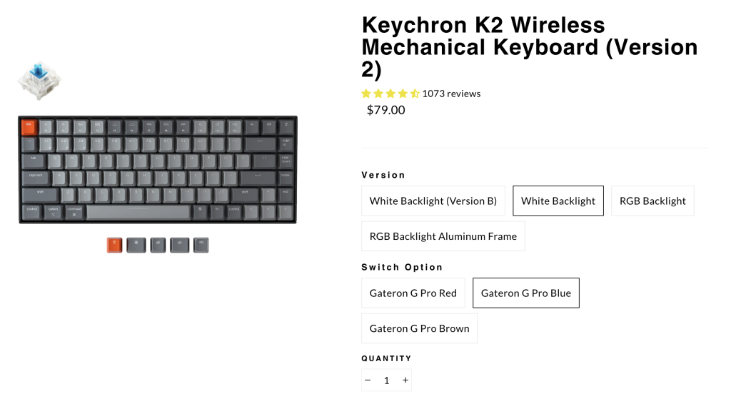This screenshot has width=731, height=404.
Task: Click into the quantity number field
Action: (386, 380)
